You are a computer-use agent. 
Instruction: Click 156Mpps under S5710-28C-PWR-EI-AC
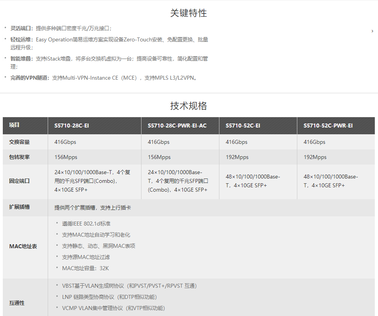pos(159,157)
